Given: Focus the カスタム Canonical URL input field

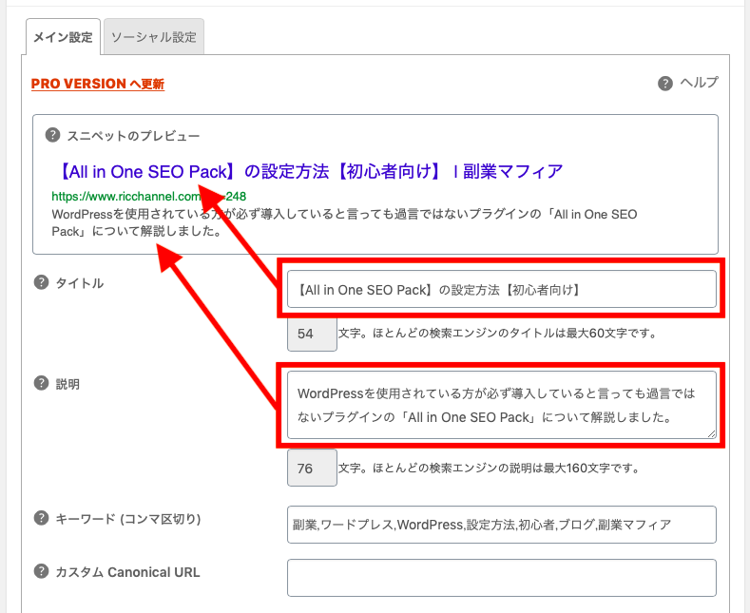Looking at the screenshot, I should (x=502, y=578).
